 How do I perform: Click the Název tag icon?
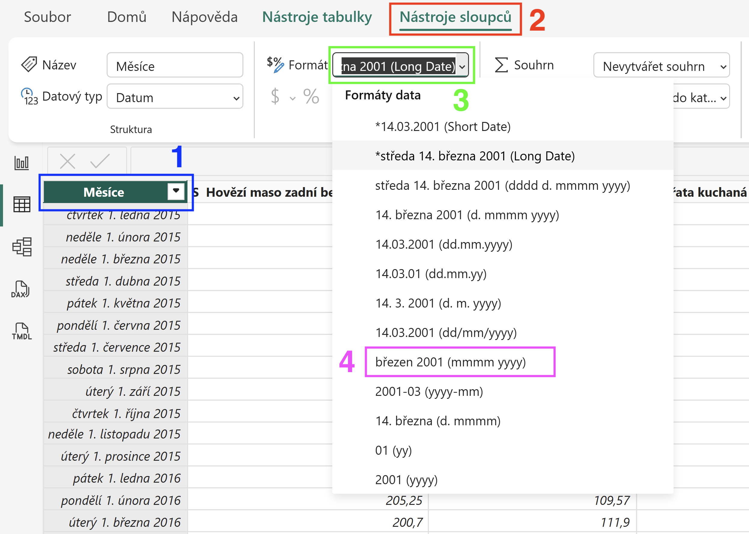(x=29, y=64)
